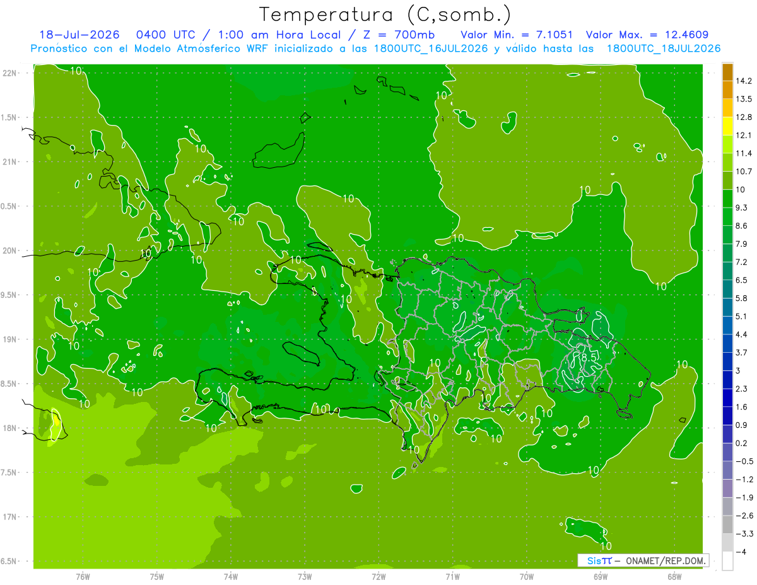Click the 21N latitude axis label
The height and width of the screenshot is (585, 757).
point(9,162)
